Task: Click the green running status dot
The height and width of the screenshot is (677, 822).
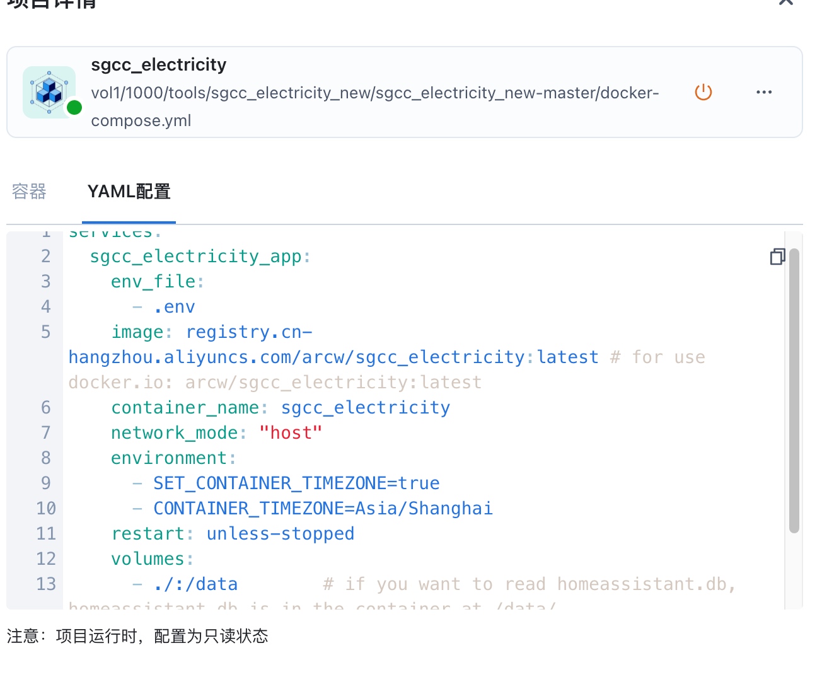Action: 74,108
